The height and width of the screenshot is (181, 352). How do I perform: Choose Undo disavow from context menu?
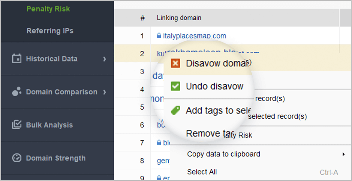(215, 86)
